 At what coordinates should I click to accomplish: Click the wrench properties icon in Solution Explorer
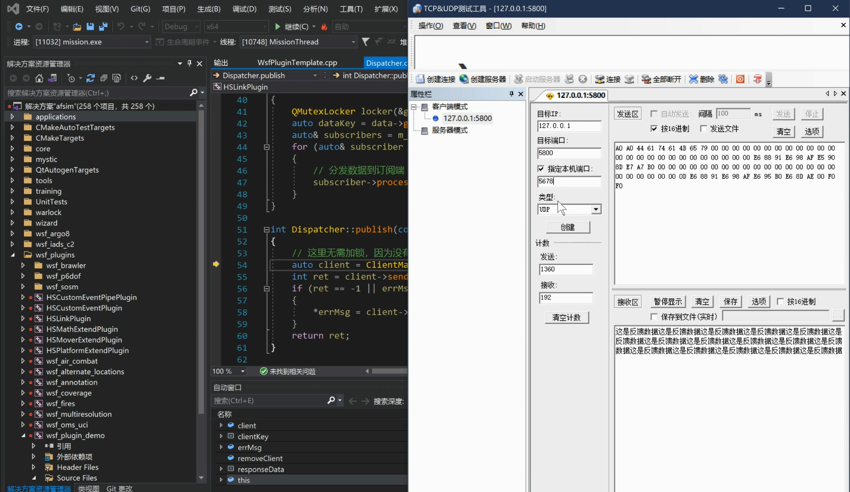pos(147,78)
